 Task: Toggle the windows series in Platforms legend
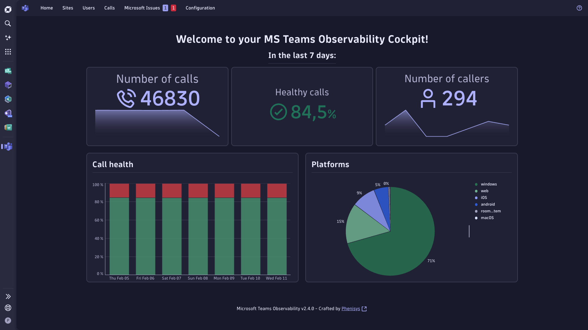(488, 184)
